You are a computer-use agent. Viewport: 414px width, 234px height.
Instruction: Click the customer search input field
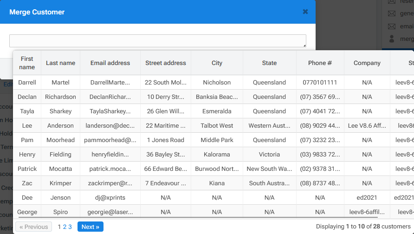pos(158,41)
